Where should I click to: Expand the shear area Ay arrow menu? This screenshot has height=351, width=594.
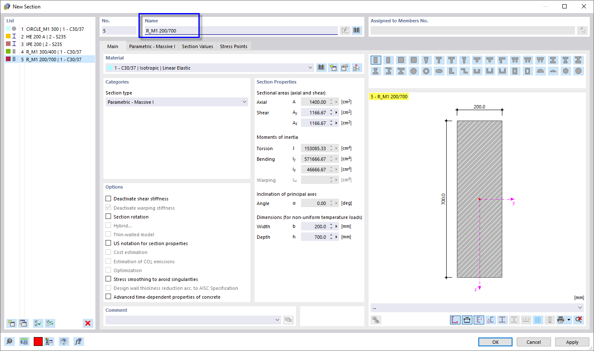pyautogui.click(x=336, y=113)
